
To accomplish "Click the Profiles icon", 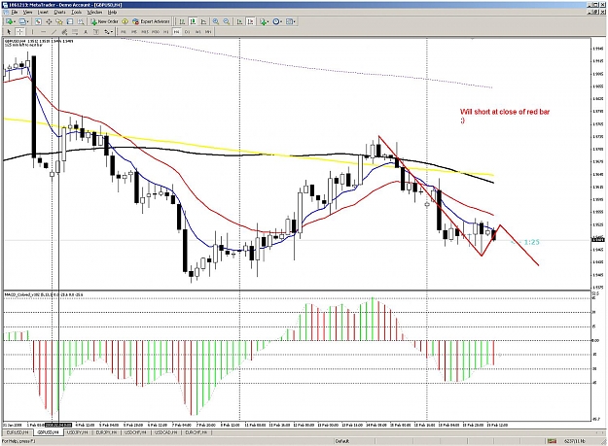I will tap(22, 21).
